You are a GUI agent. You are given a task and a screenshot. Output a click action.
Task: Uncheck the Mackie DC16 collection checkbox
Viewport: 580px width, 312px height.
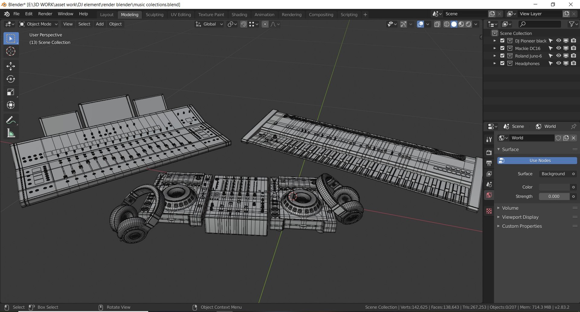(x=502, y=48)
